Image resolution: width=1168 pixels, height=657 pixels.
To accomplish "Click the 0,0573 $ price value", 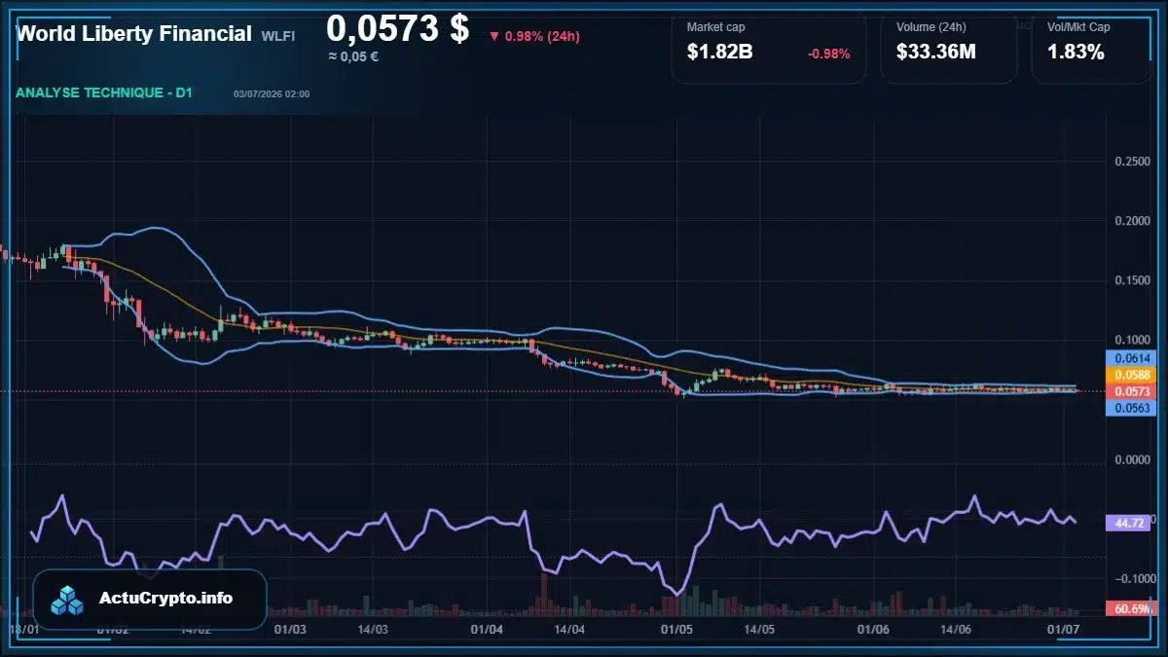I will point(397,28).
